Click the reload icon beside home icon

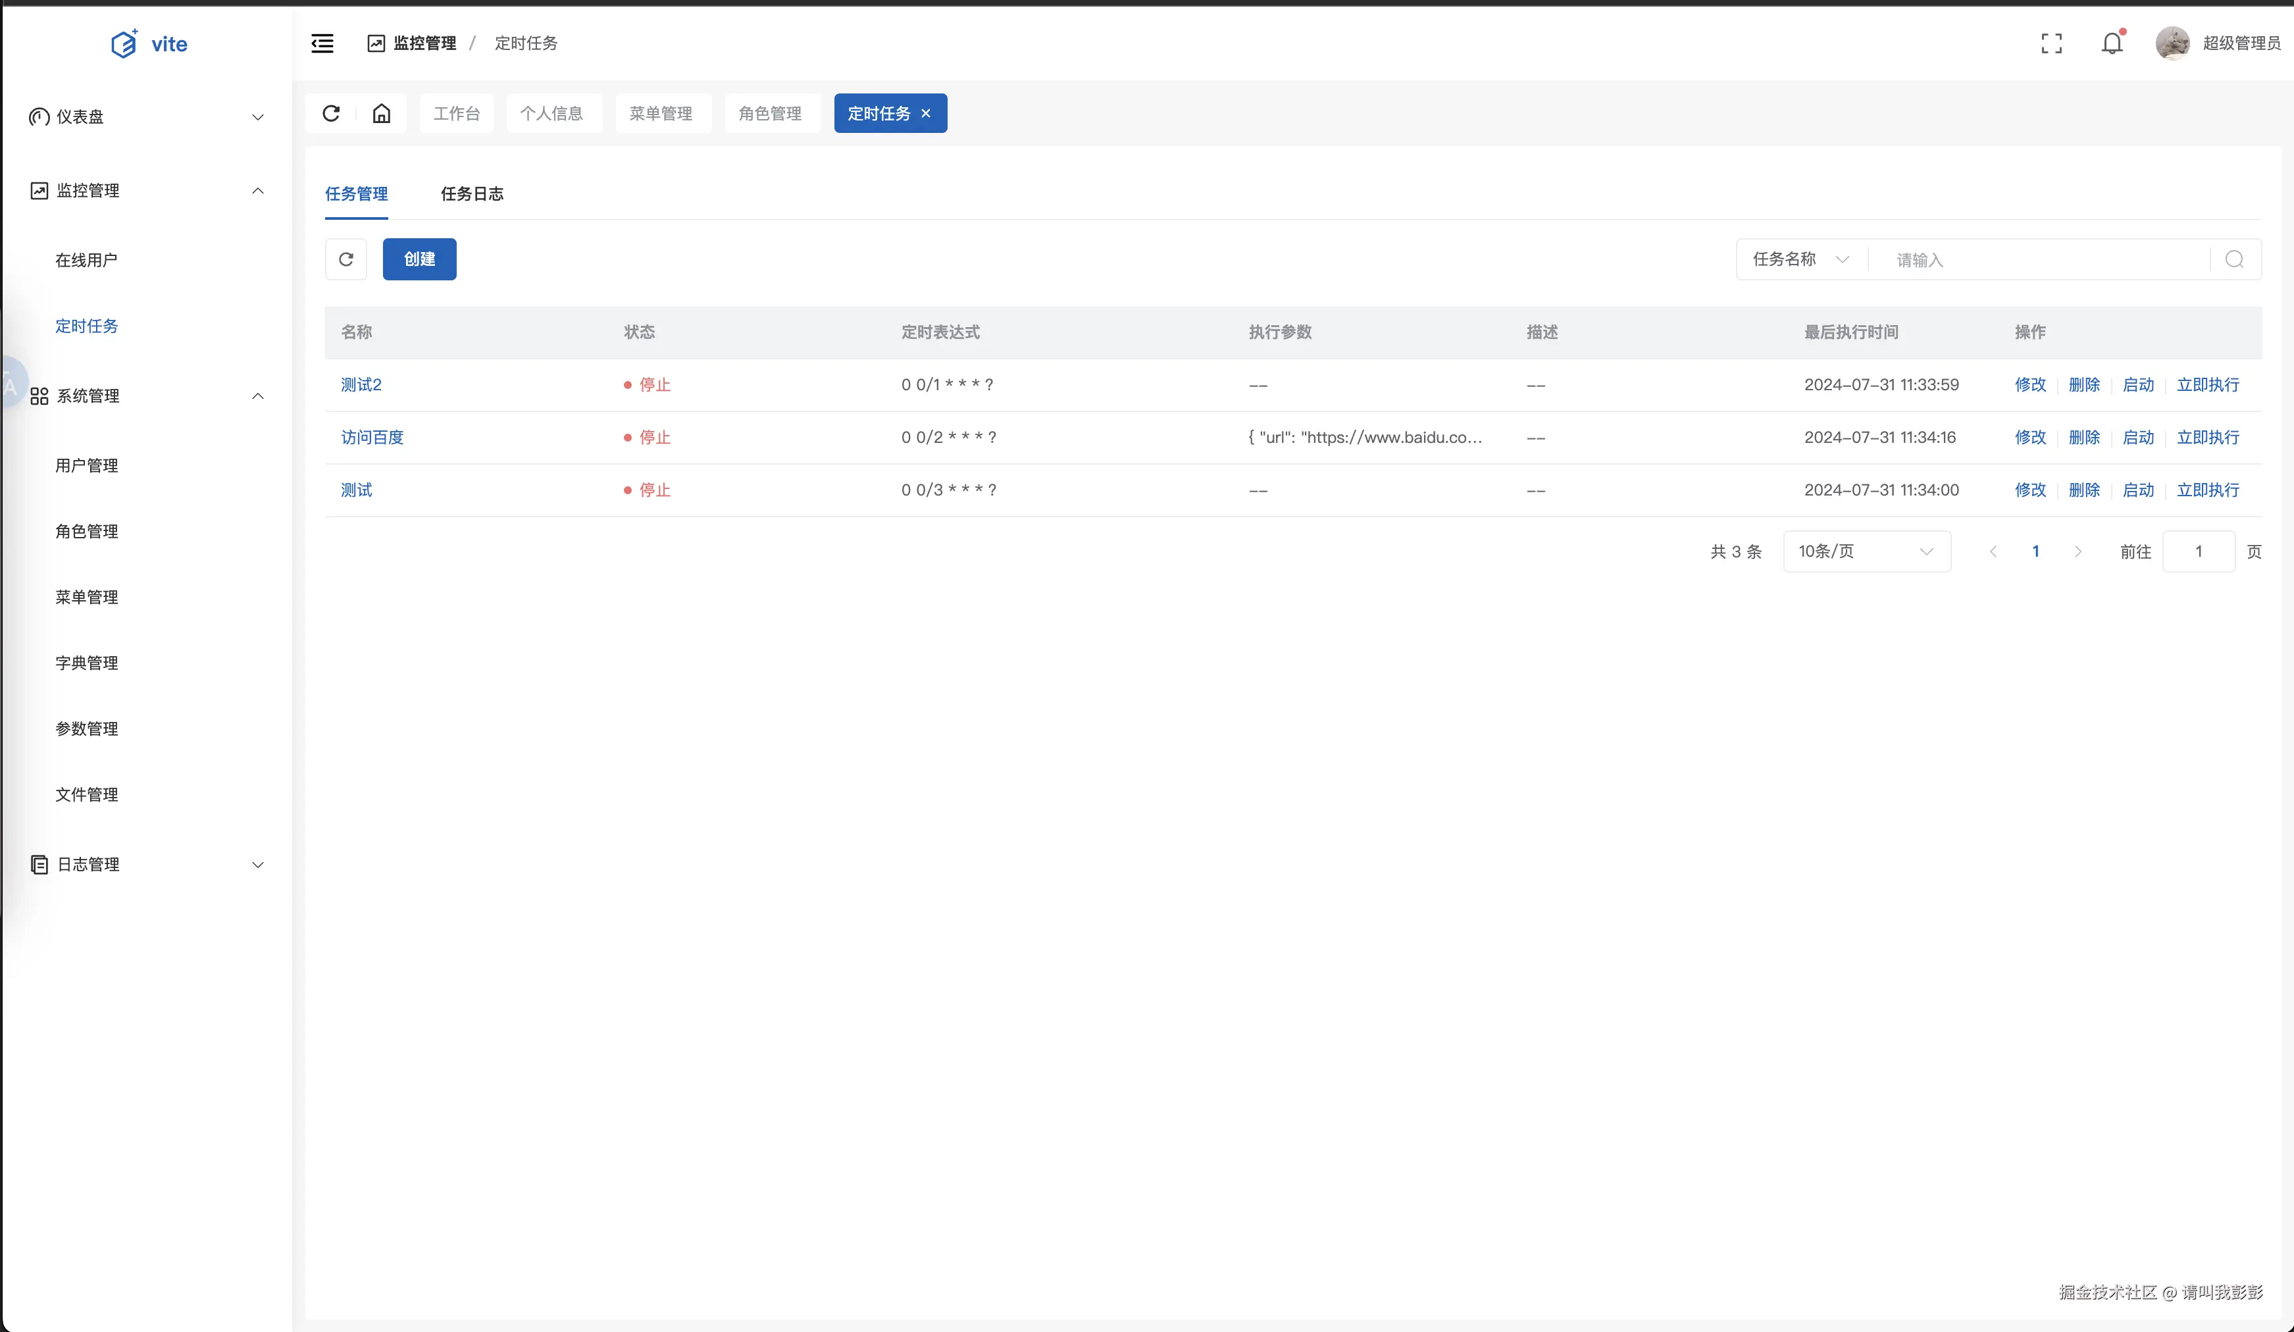click(x=332, y=113)
